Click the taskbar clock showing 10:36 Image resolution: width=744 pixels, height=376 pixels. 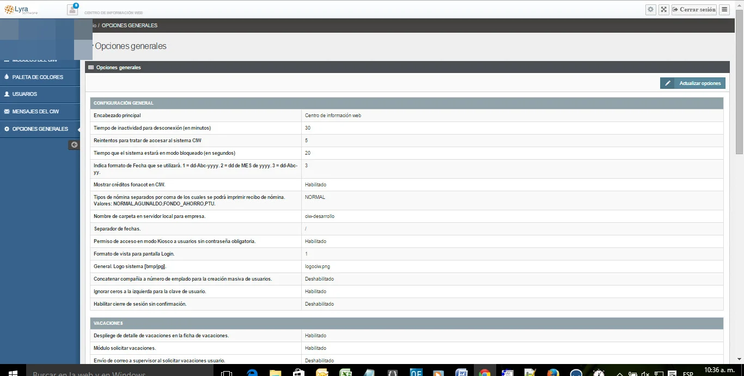coord(719,371)
